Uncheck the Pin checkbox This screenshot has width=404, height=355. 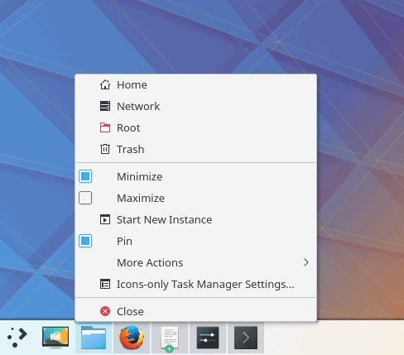pos(85,241)
